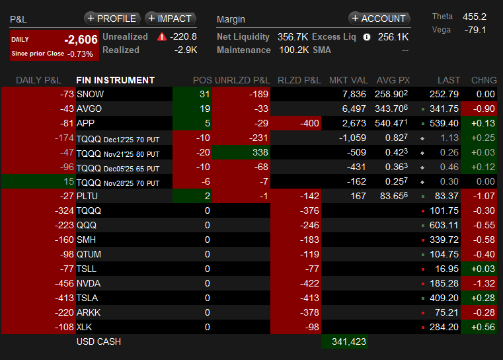Open the + ACCOUNT button

click(x=379, y=19)
